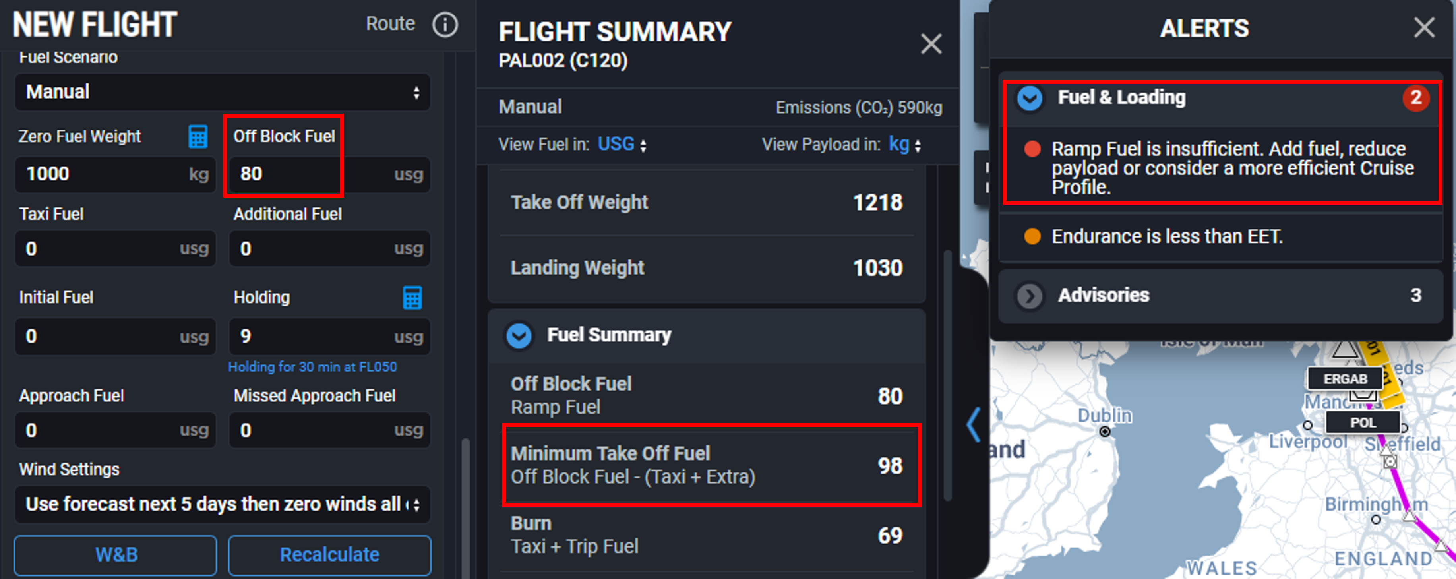1456x579 pixels.
Task: Click the red Fuel & Loading alert count badge
Action: point(1416,98)
